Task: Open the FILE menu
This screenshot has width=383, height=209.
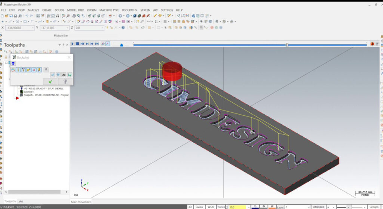Action: coord(4,10)
